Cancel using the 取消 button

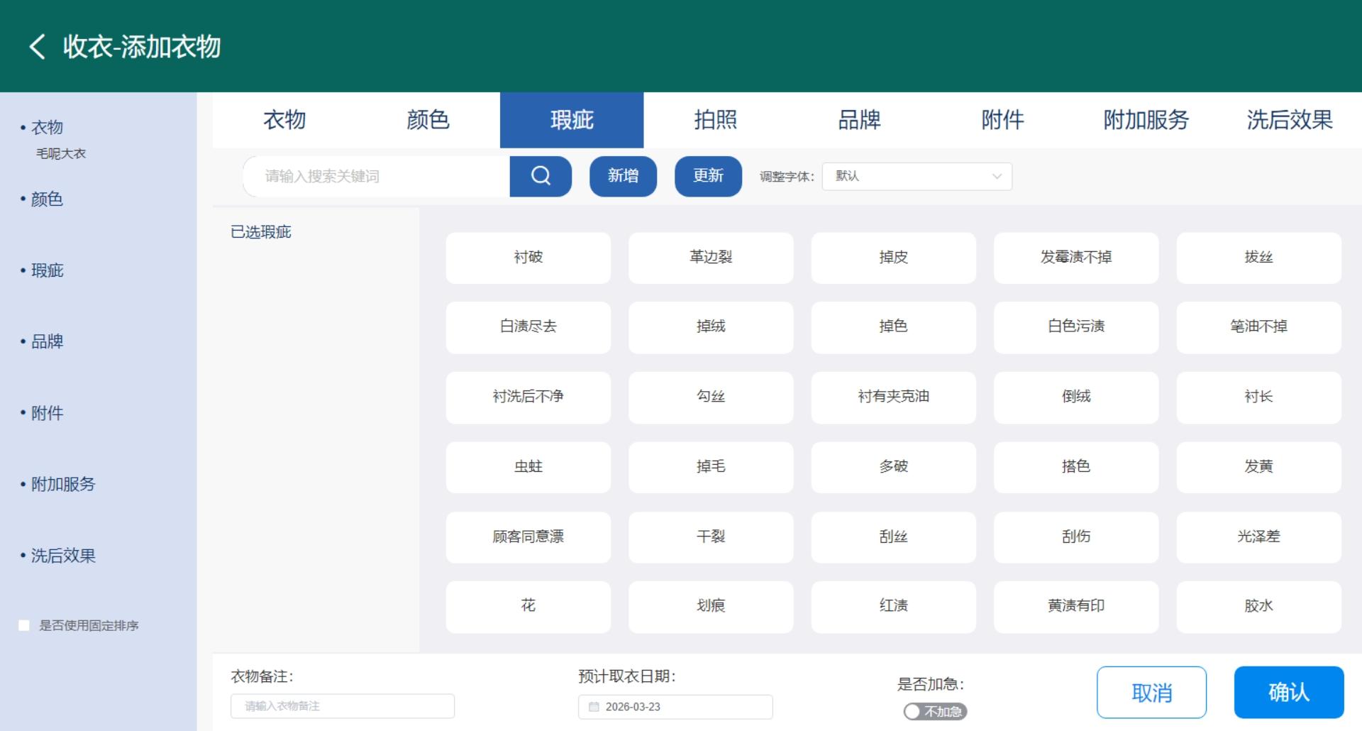pyautogui.click(x=1151, y=692)
